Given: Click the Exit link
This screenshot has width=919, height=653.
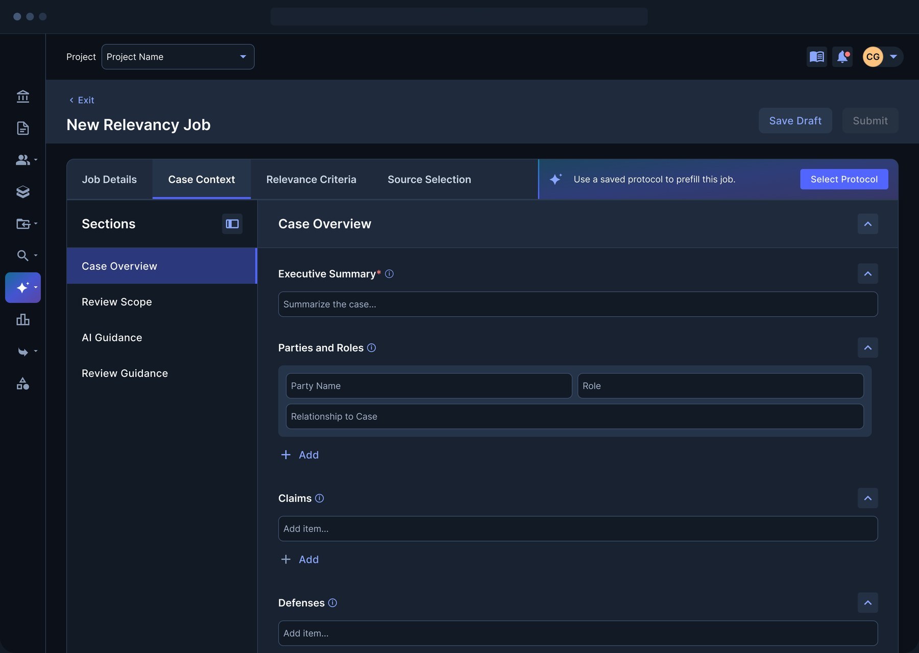Looking at the screenshot, I should (82, 101).
